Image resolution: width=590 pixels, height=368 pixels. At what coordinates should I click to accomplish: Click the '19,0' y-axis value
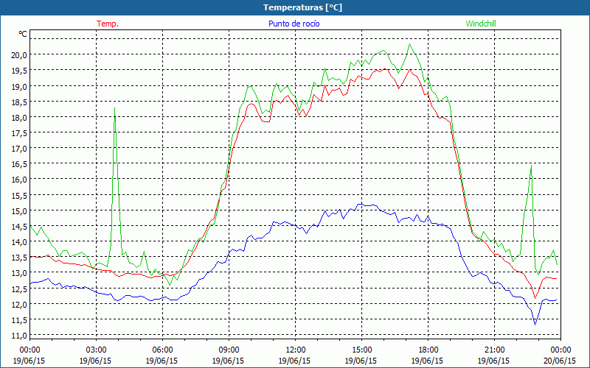pos(20,86)
